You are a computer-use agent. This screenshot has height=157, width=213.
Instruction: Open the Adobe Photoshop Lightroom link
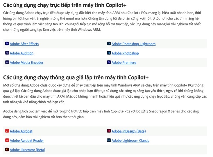pos(134,44)
